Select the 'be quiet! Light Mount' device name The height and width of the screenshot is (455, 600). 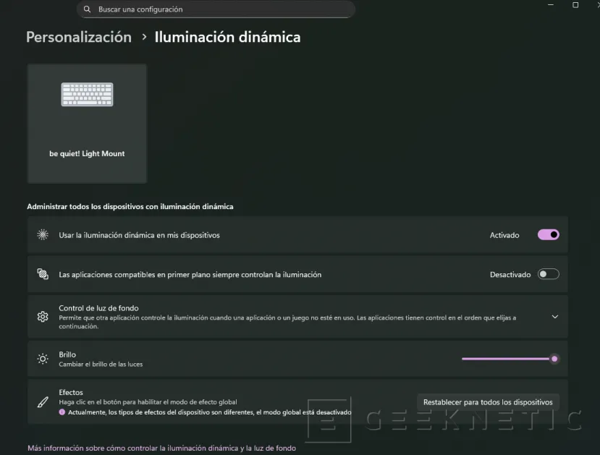tap(87, 153)
